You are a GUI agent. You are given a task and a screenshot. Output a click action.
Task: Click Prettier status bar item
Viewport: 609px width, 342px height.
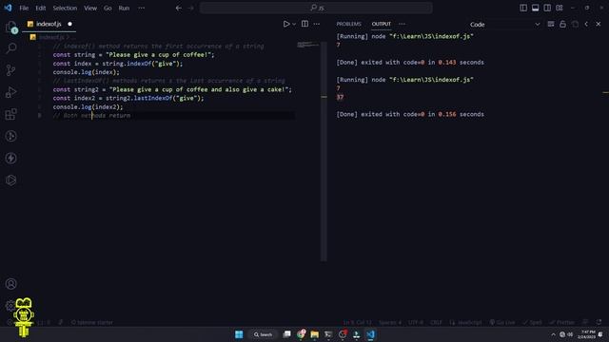click(561, 323)
